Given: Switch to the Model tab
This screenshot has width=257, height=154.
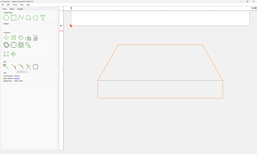Looking at the screenshot, I should [x=12, y=9].
